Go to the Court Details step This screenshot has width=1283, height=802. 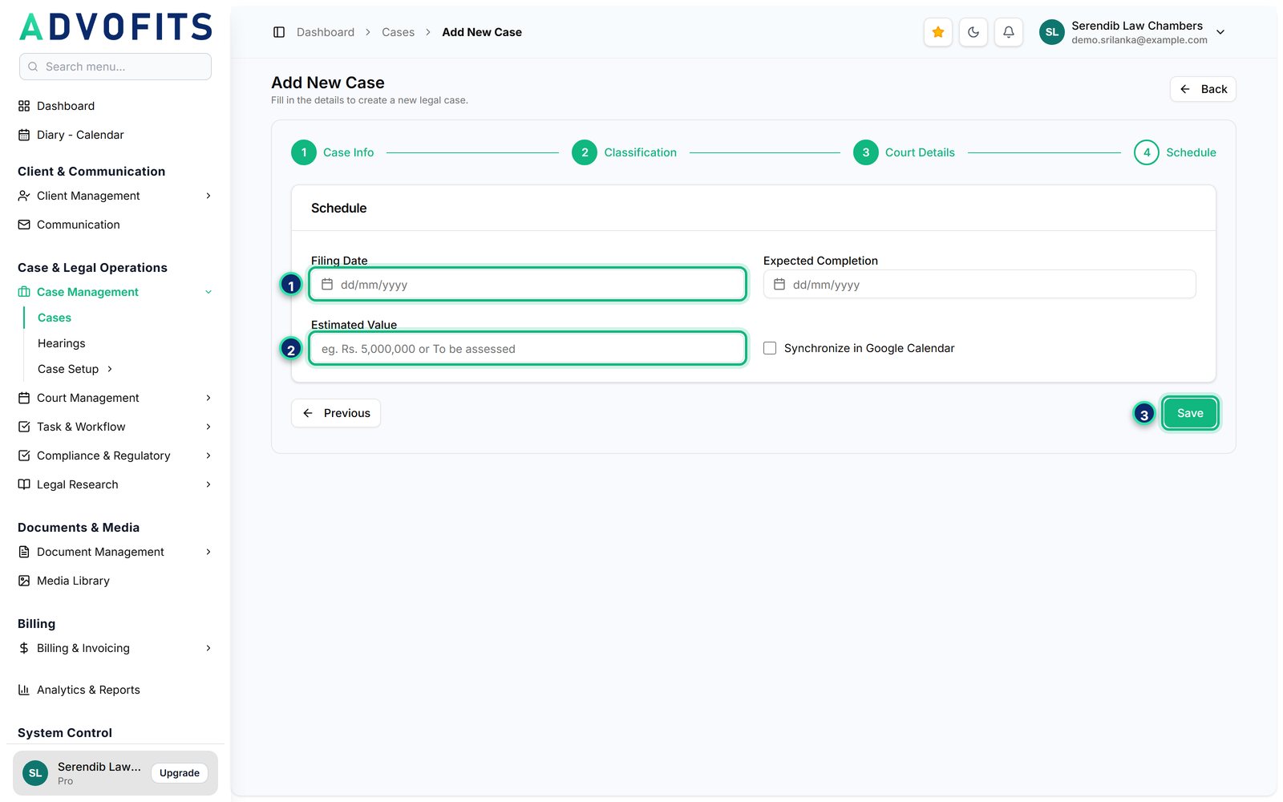(904, 152)
